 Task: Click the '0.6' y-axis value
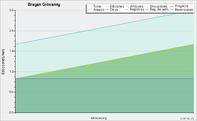[x=11, y=92]
